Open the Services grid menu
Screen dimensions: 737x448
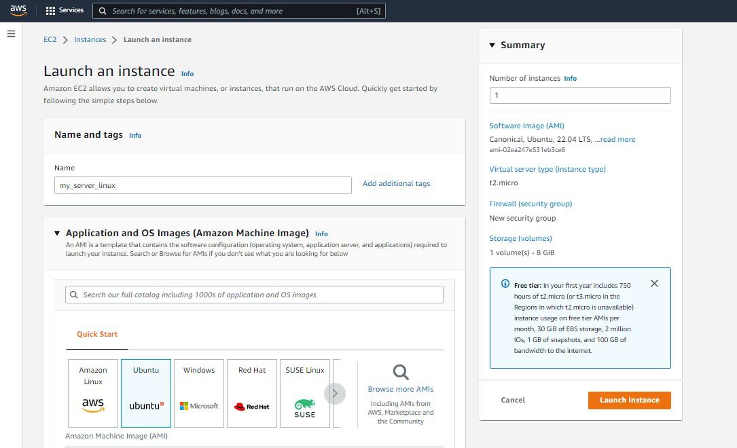pos(65,10)
